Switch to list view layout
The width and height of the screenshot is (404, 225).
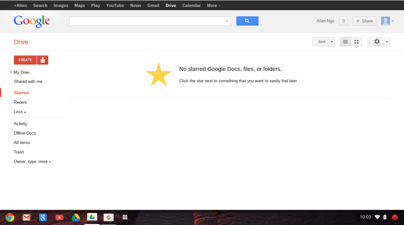coord(345,42)
